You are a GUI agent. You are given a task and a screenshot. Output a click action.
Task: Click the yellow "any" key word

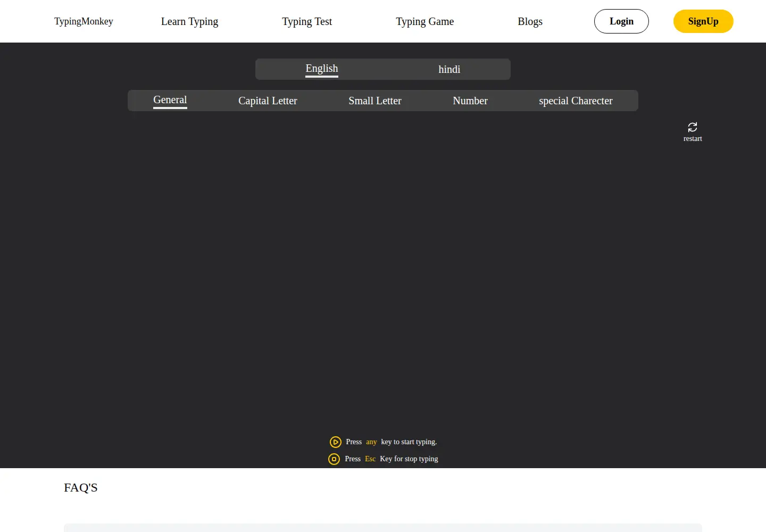click(x=371, y=442)
